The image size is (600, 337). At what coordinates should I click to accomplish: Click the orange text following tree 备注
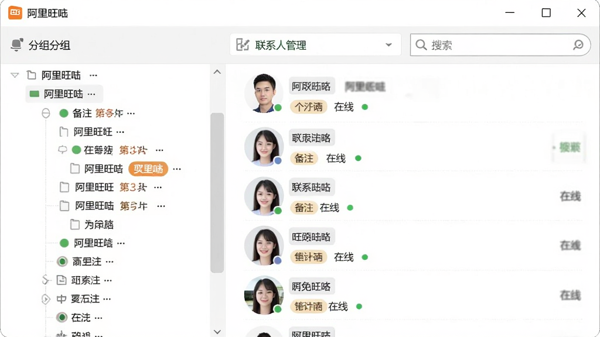pos(109,113)
